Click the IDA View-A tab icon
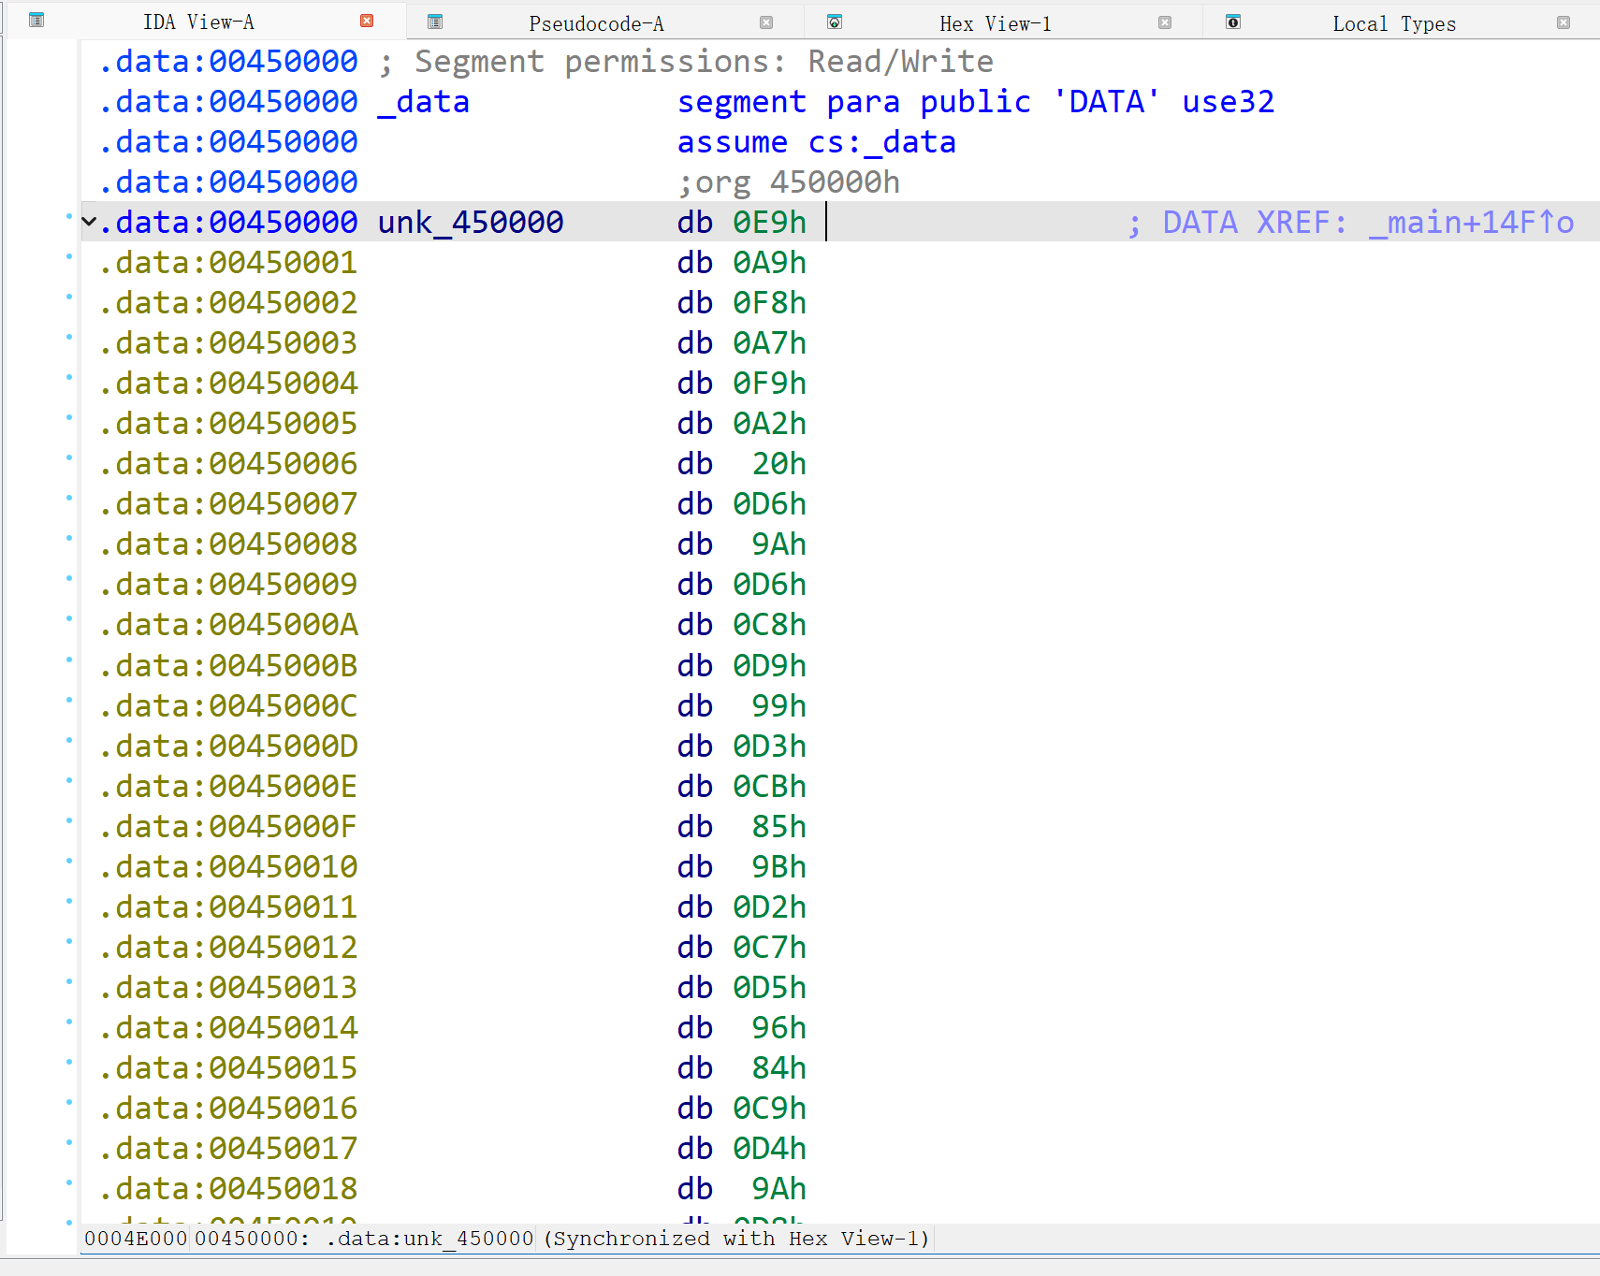Image resolution: width=1600 pixels, height=1276 pixels. click(36, 21)
